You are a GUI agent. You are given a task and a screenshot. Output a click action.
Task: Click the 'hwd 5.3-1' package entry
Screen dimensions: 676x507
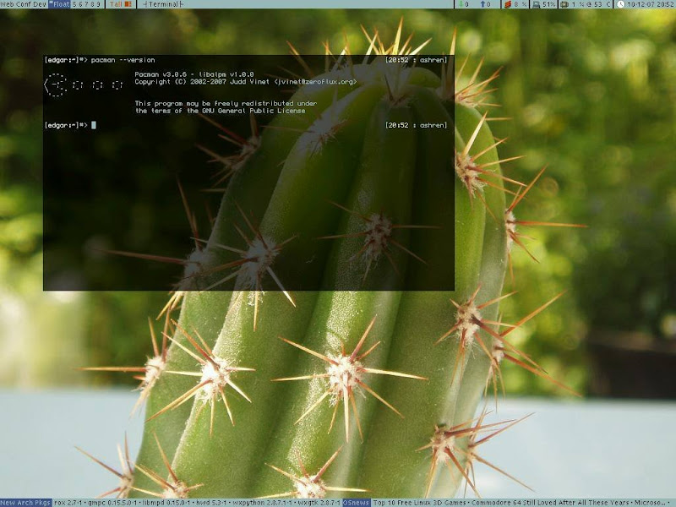(210, 503)
